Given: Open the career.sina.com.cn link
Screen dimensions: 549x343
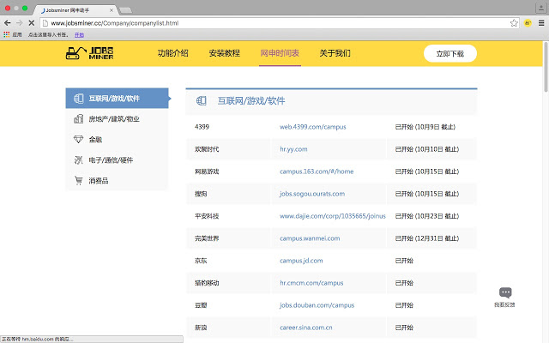Looking at the screenshot, I should [x=305, y=328].
